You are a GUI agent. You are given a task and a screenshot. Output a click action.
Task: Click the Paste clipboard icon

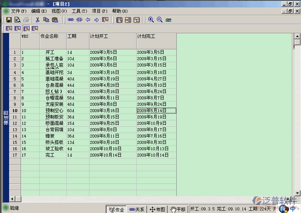pyautogui.click(x=55, y=20)
